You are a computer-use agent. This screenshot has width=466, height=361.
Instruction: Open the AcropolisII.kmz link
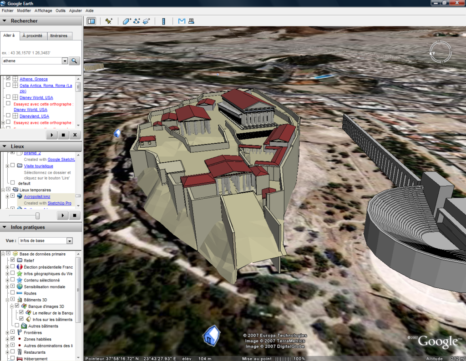click(37, 196)
